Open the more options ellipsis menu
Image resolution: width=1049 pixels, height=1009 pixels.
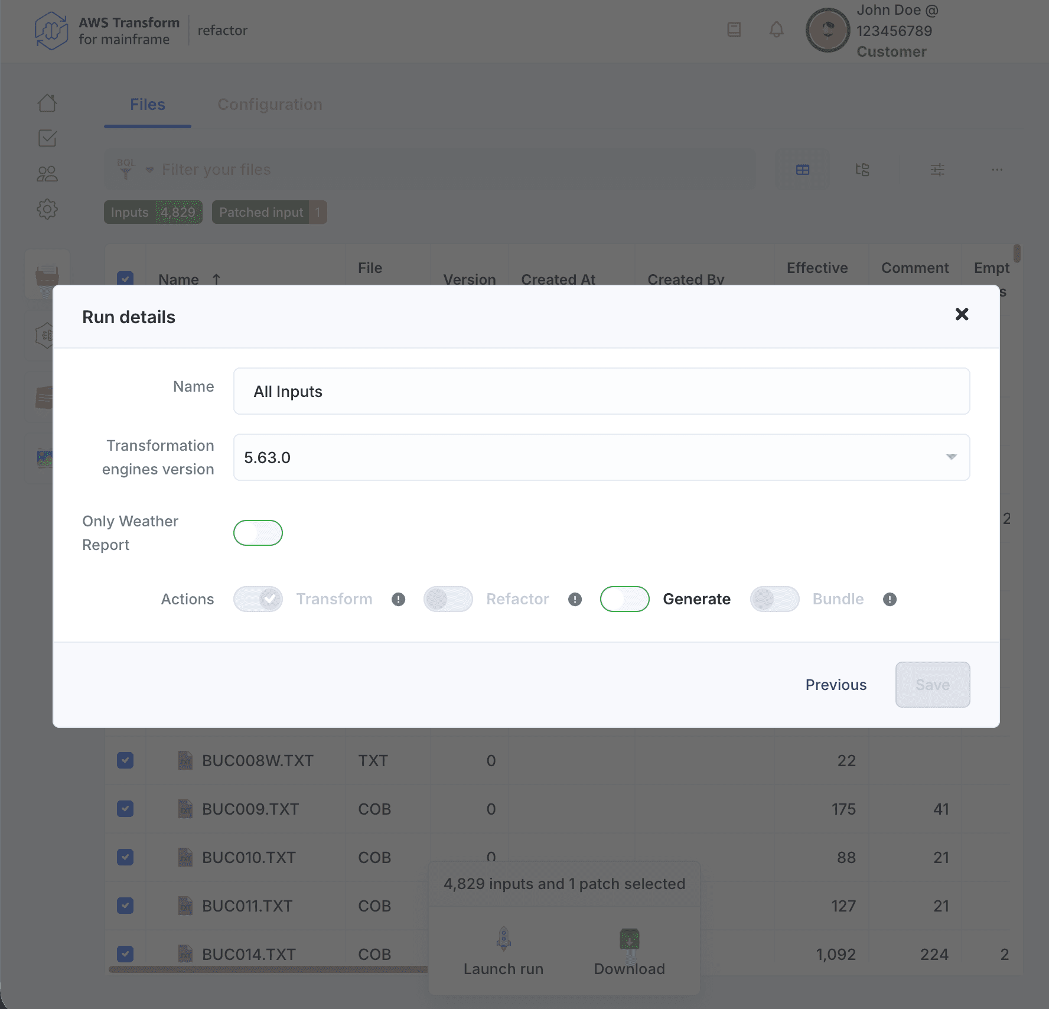(997, 170)
